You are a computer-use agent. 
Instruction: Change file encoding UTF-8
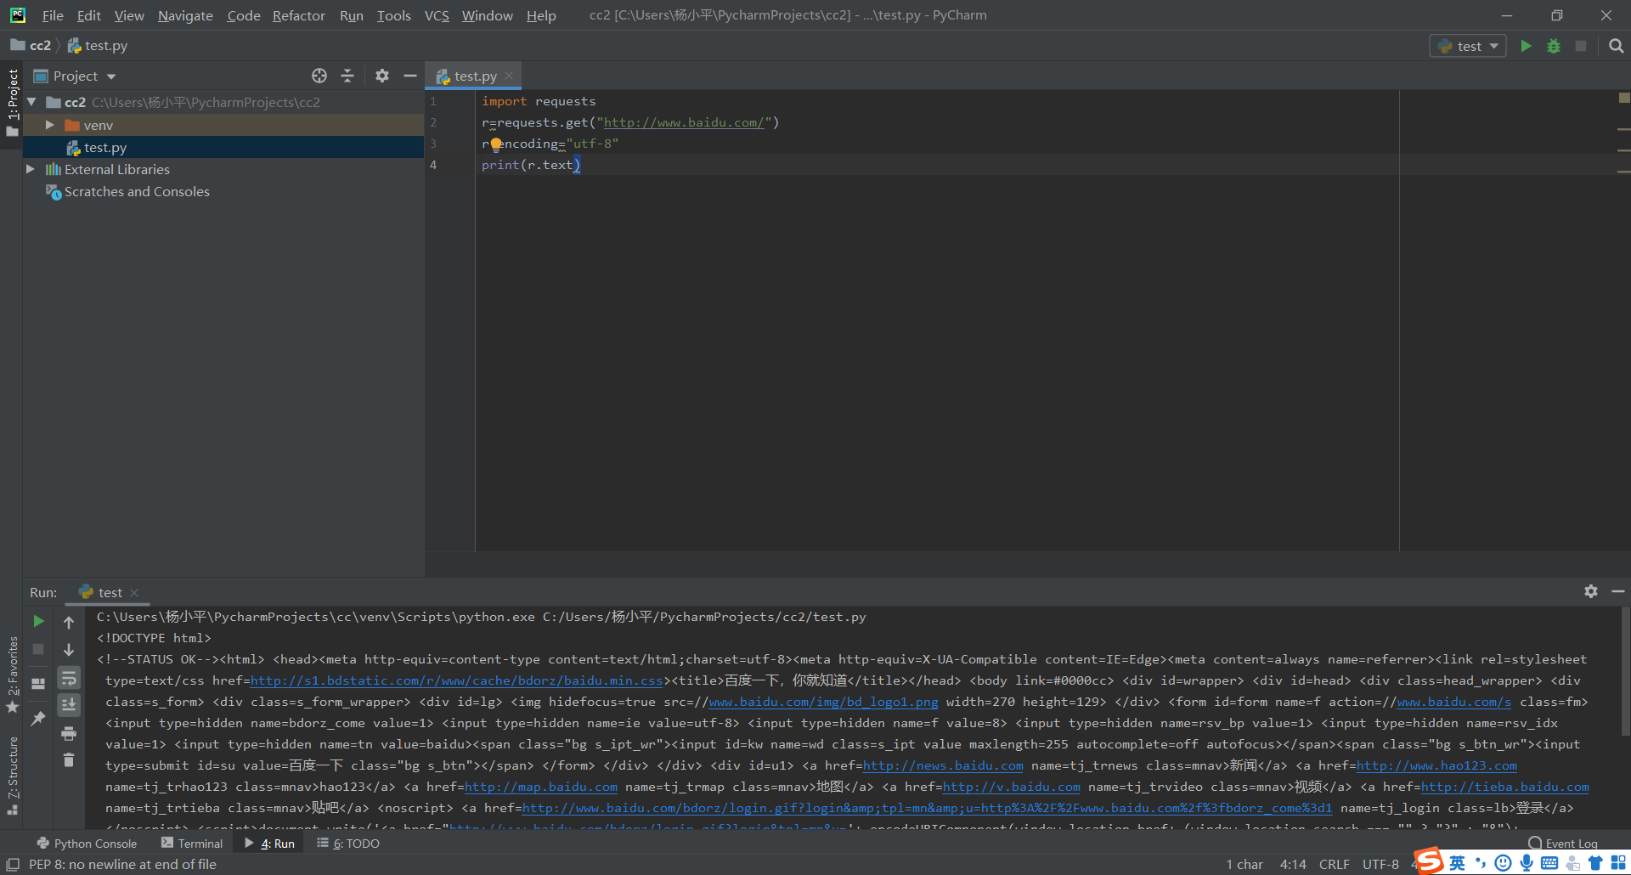point(1380,864)
